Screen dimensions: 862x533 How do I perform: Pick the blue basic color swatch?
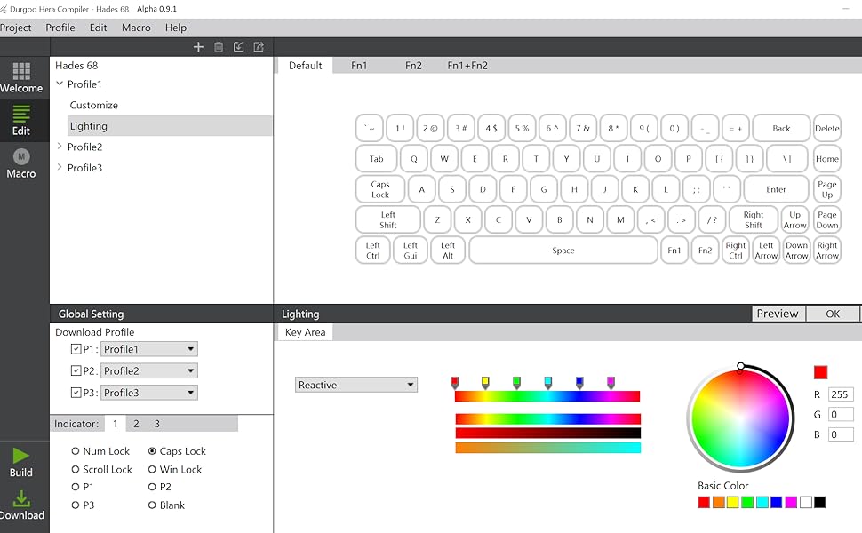click(x=776, y=503)
